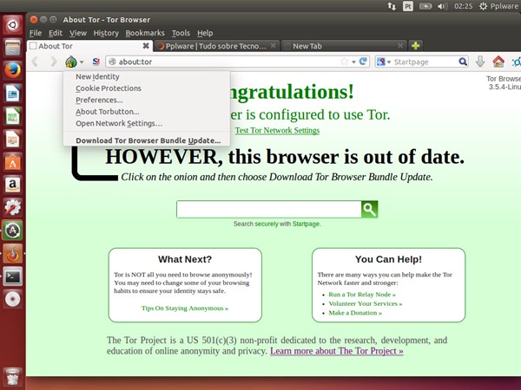521x390 pixels.
Task: Open the Downloads arrow icon
Action: [480, 62]
